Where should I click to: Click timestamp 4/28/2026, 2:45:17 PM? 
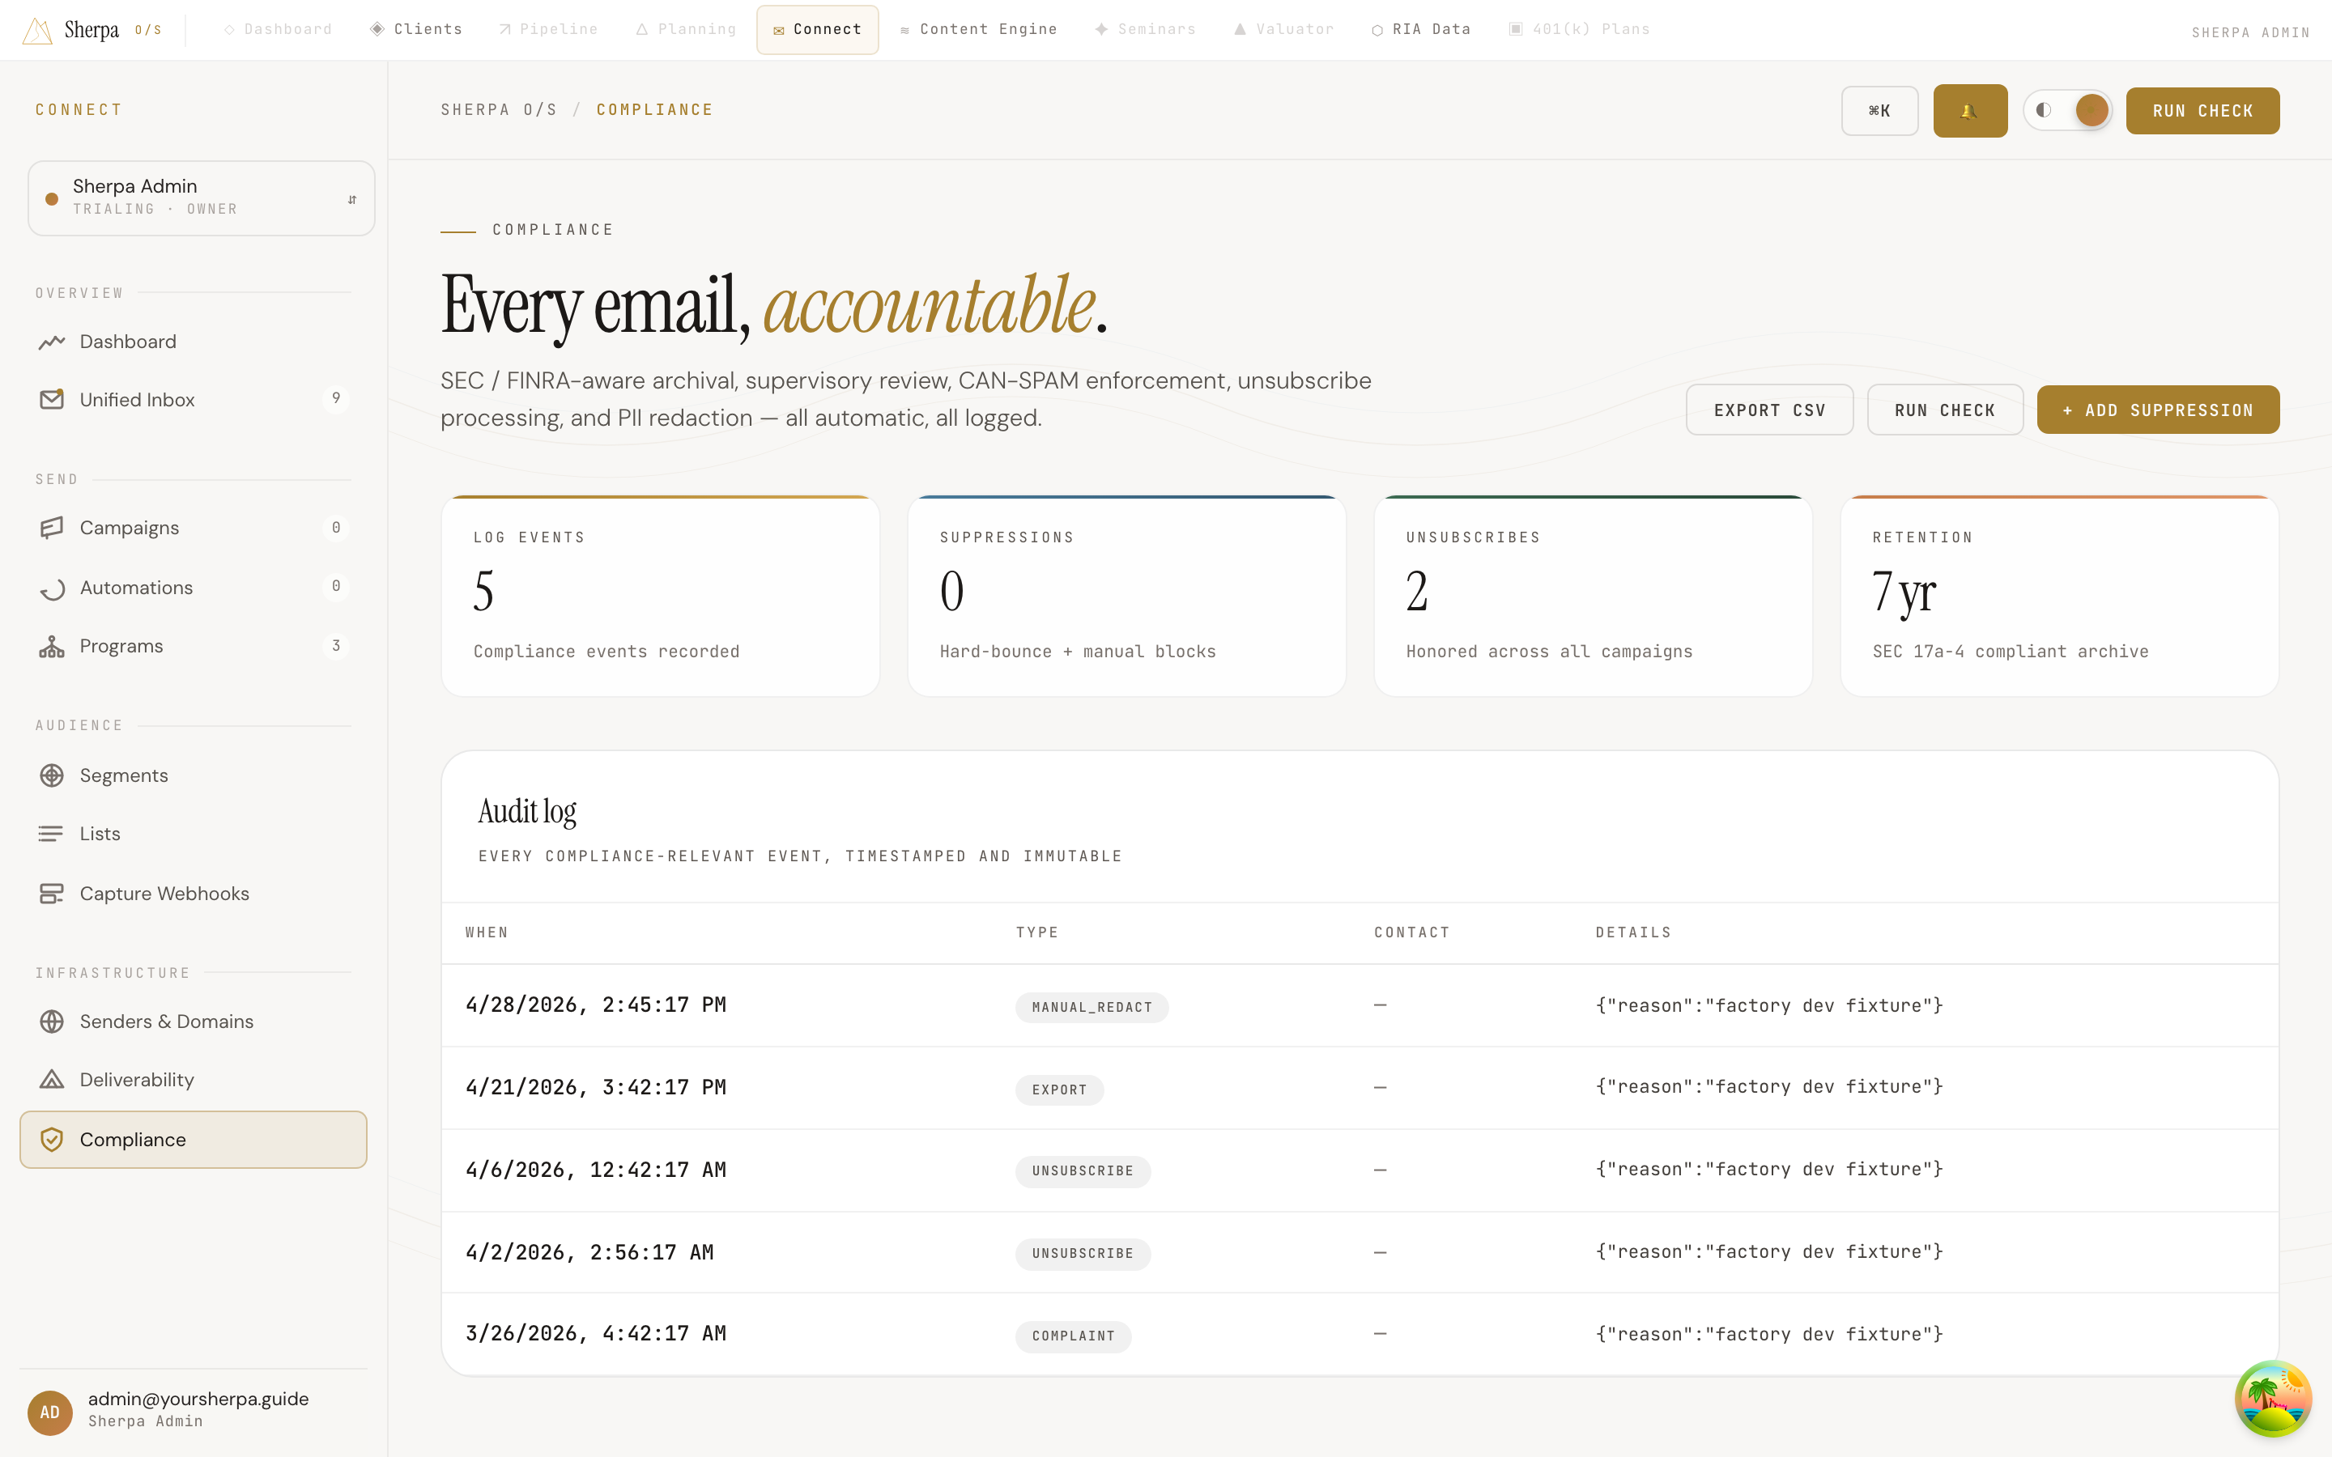(595, 1005)
